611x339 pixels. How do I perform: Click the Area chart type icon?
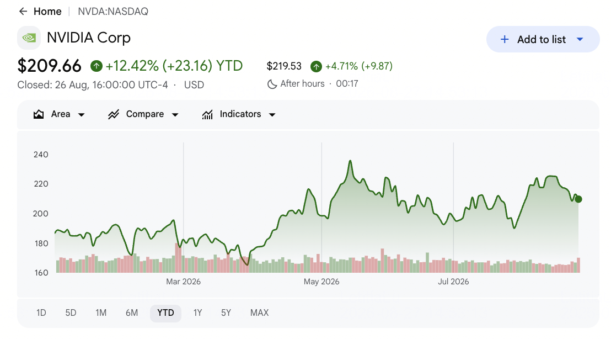tap(39, 114)
